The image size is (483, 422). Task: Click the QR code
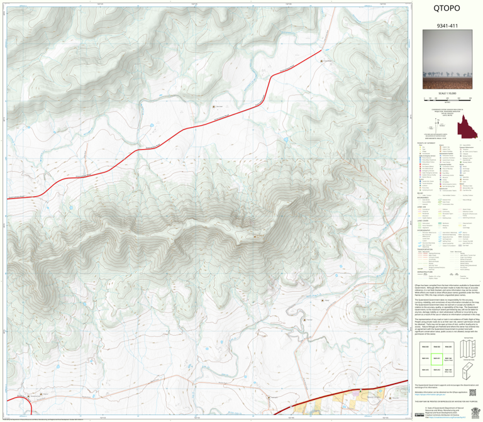coord(472,392)
